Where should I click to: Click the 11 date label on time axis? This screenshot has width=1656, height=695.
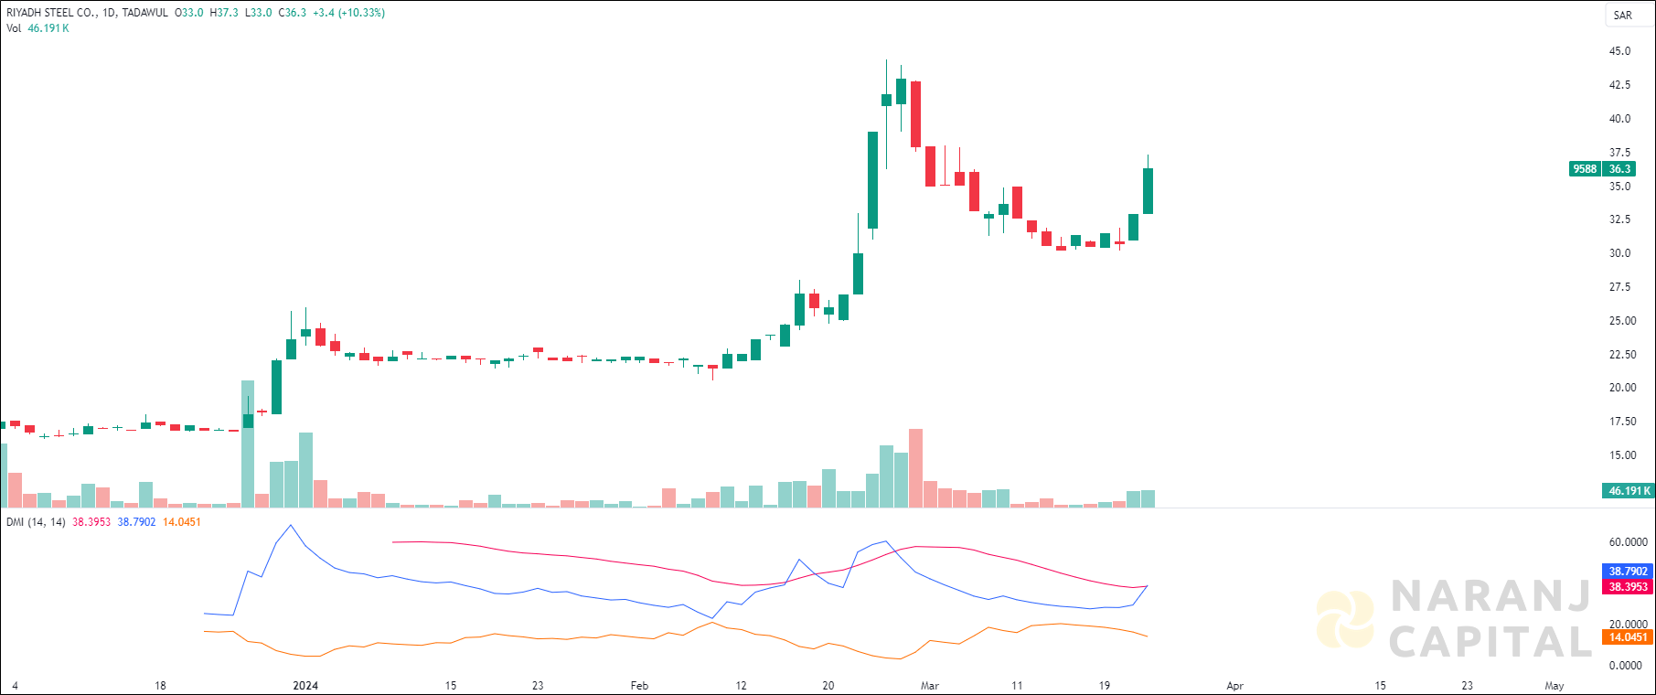(1017, 686)
